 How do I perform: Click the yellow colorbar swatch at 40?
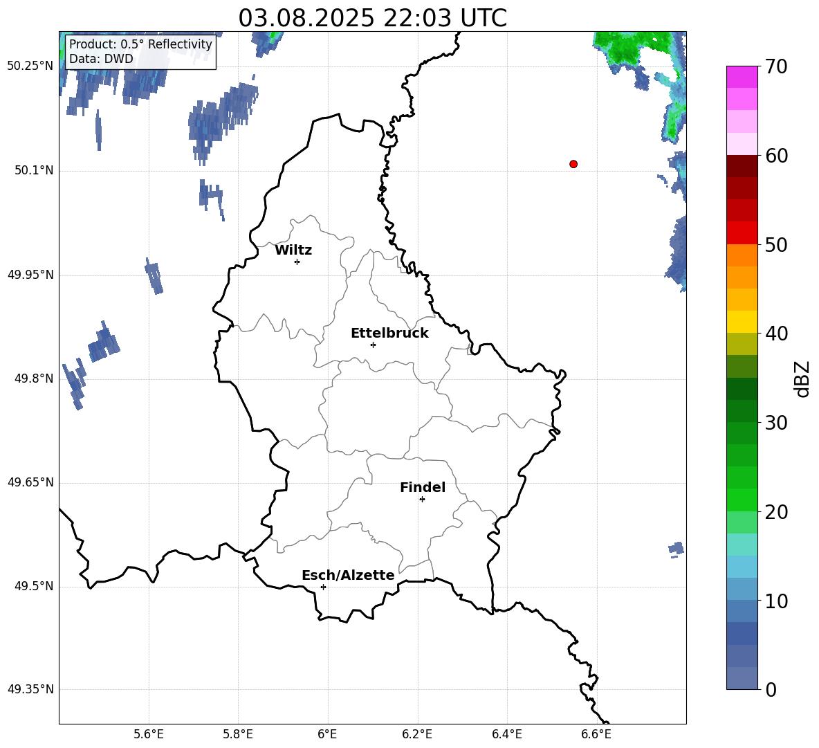click(742, 322)
